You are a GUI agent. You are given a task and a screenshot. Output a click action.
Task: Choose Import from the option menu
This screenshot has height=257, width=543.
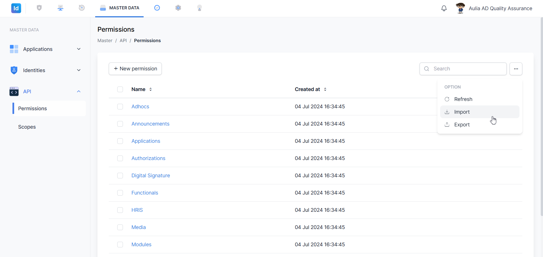(480, 112)
